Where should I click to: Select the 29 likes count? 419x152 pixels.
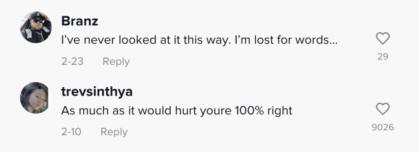pyautogui.click(x=383, y=56)
